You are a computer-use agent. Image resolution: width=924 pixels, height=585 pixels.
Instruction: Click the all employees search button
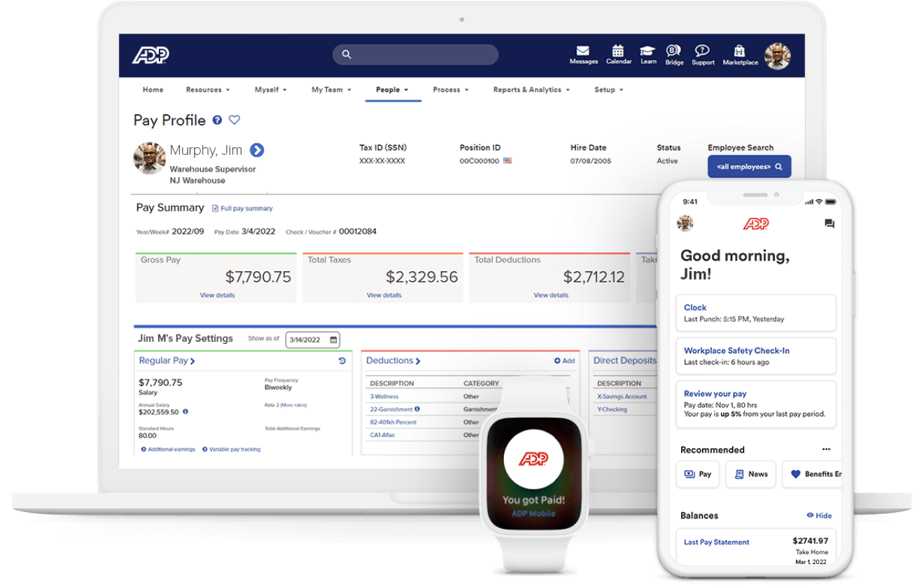tap(749, 167)
